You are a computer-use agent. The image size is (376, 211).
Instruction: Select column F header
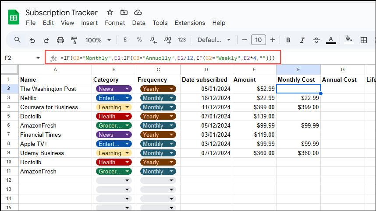pos(298,69)
